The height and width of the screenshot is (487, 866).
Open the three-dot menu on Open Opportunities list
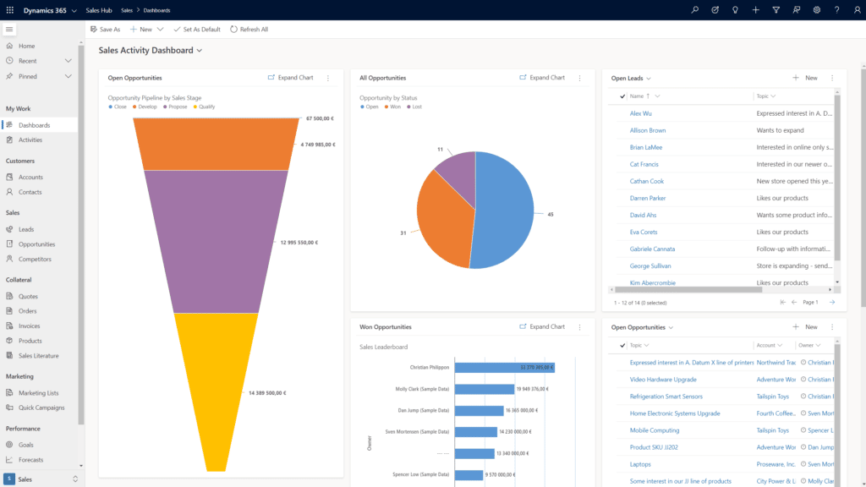pos(832,327)
